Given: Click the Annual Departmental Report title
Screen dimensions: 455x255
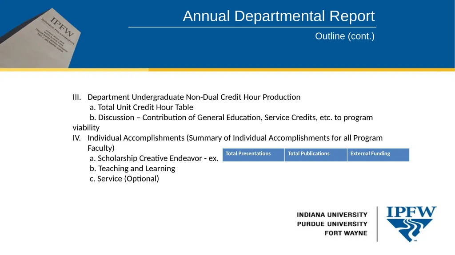Looking at the screenshot, I should (x=279, y=16).
